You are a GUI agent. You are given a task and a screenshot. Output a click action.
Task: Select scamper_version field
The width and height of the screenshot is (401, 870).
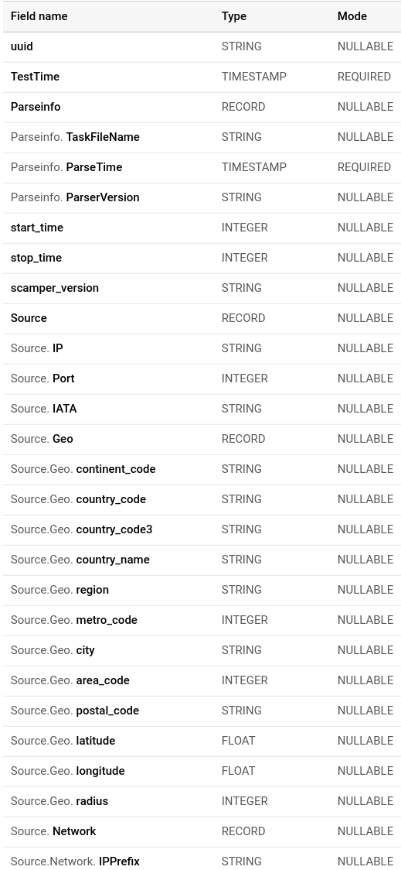54,288
